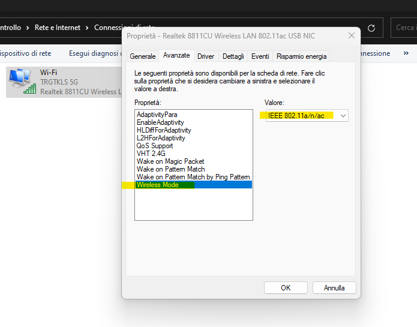Open the Eventi tab
Screen dimensions: 417x327
tap(260, 56)
